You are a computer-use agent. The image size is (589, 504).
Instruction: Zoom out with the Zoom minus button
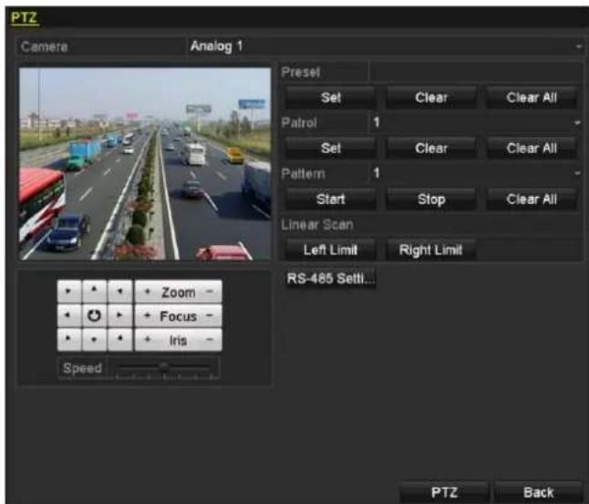pos(210,292)
